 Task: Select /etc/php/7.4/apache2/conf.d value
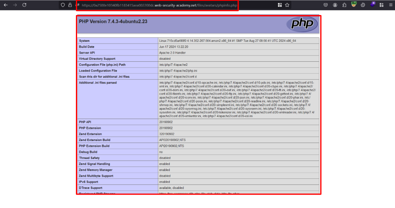(x=178, y=77)
